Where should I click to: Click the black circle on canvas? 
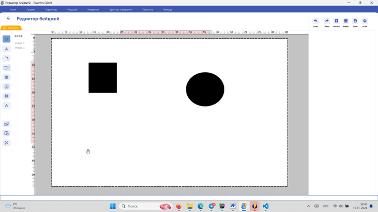tap(205, 89)
